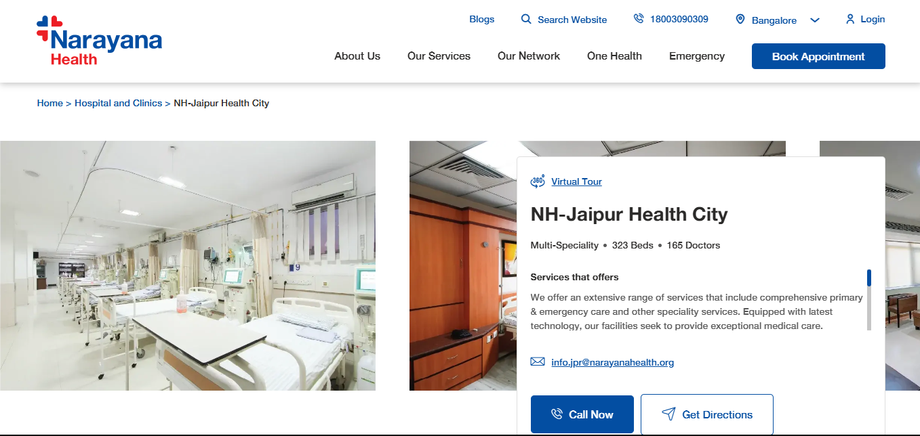View the dialysis ward photo
The width and height of the screenshot is (920, 436).
(x=188, y=265)
